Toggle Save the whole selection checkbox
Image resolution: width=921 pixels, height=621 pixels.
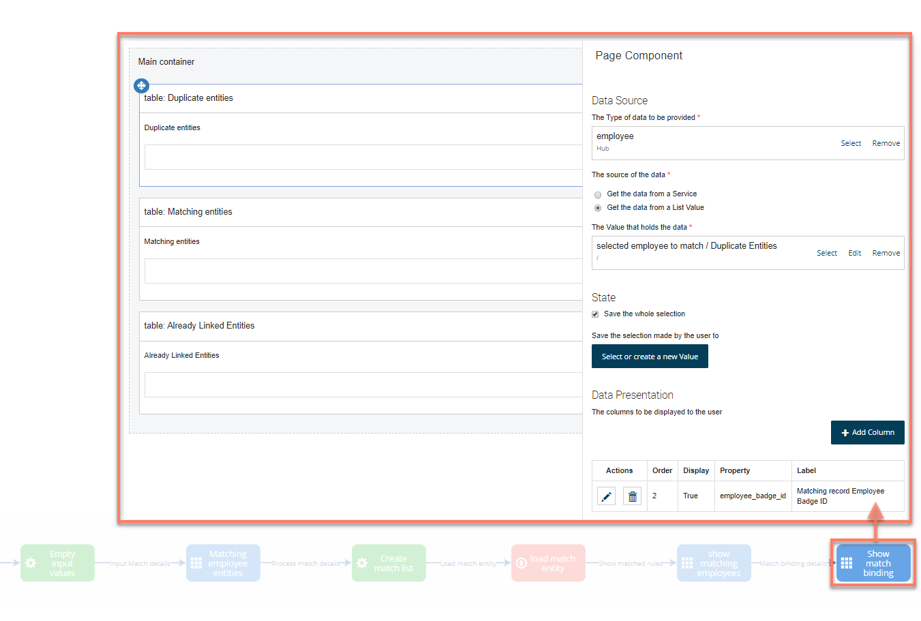click(595, 314)
